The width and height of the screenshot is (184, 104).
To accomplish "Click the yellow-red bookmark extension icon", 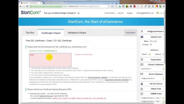I will 156,6.
